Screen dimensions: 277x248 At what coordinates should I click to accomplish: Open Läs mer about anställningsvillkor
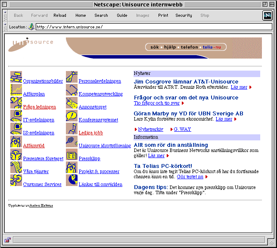(156, 155)
